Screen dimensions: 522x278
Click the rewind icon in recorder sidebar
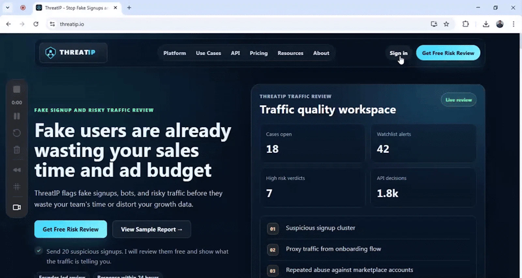[x=17, y=170]
